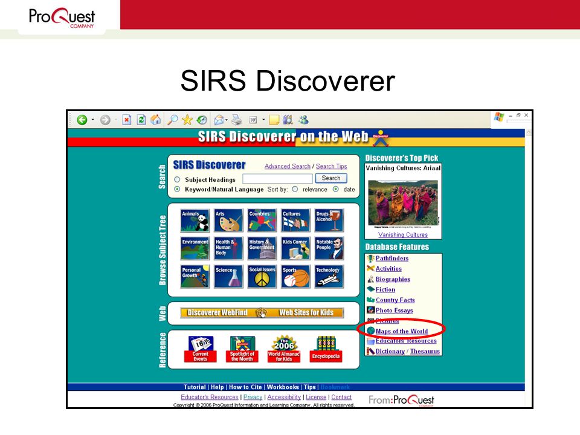This screenshot has width=580, height=435.
Task: Open Help in the bottom bar
Action: pos(217,387)
